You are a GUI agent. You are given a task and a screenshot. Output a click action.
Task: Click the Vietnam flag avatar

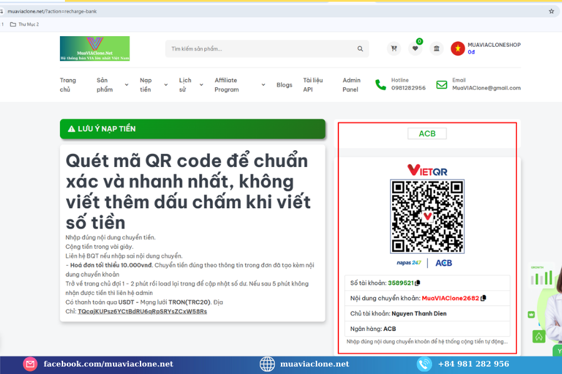458,49
